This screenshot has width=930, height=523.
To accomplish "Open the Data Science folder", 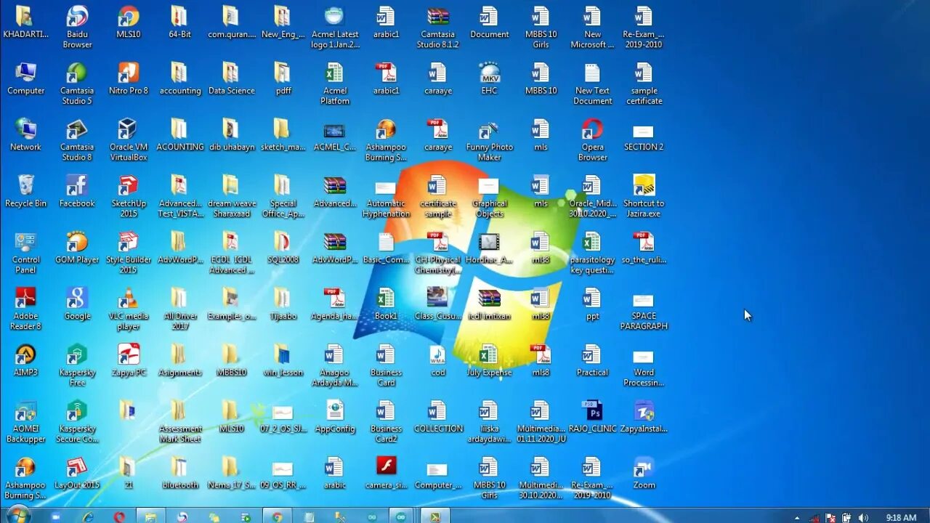I will coord(231,78).
